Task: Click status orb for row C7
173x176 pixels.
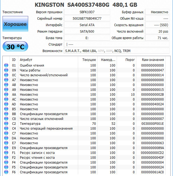Action: pyautogui.click(x=6, y=133)
